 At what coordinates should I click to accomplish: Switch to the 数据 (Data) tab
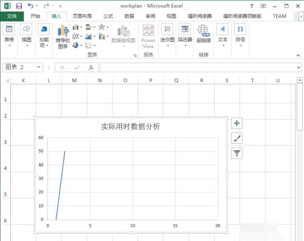coord(129,16)
